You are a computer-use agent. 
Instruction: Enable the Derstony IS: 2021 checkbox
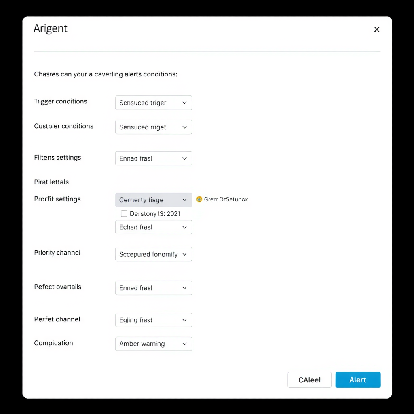(x=124, y=213)
